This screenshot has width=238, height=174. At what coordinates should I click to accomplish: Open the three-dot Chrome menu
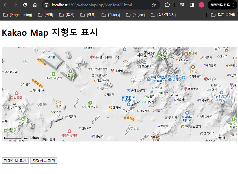[233, 5]
